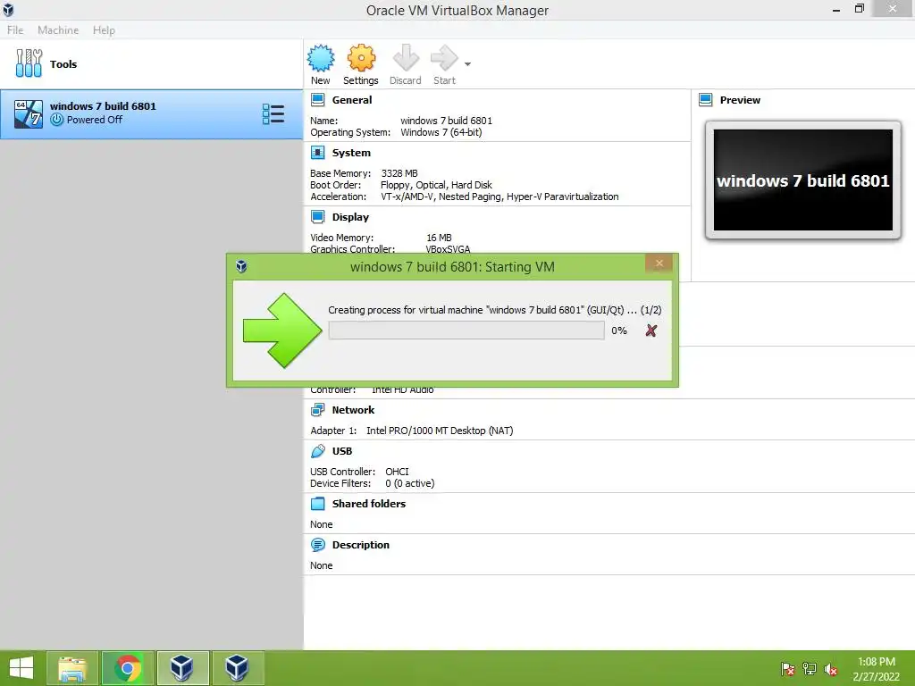Open the Machine menu
The height and width of the screenshot is (686, 915).
[x=58, y=29]
